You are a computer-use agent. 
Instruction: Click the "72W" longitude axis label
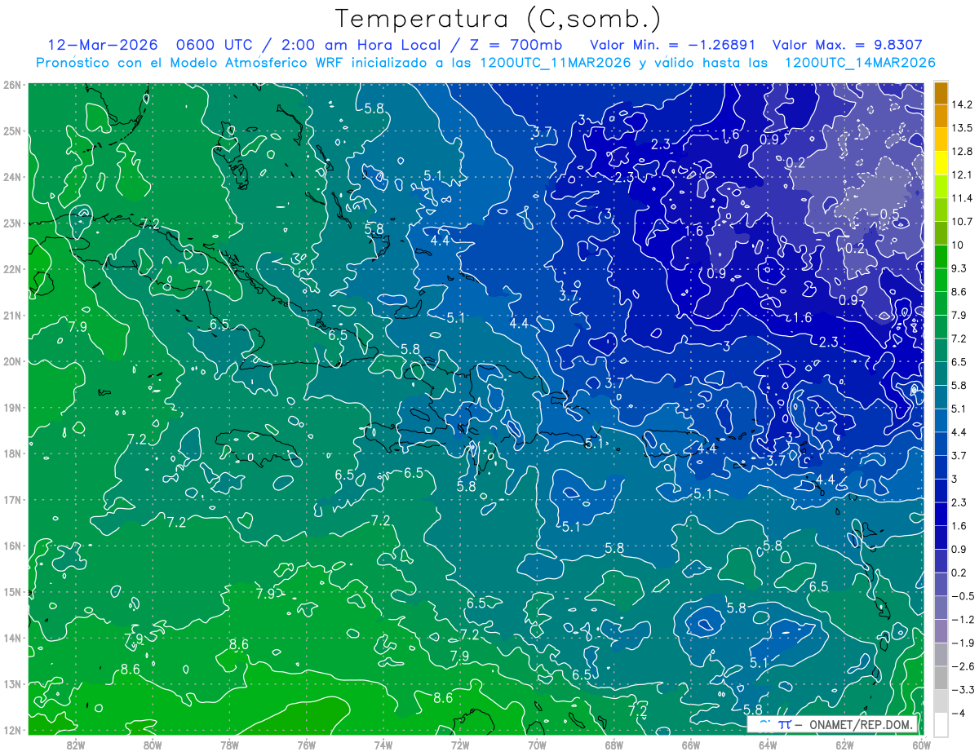(460, 745)
